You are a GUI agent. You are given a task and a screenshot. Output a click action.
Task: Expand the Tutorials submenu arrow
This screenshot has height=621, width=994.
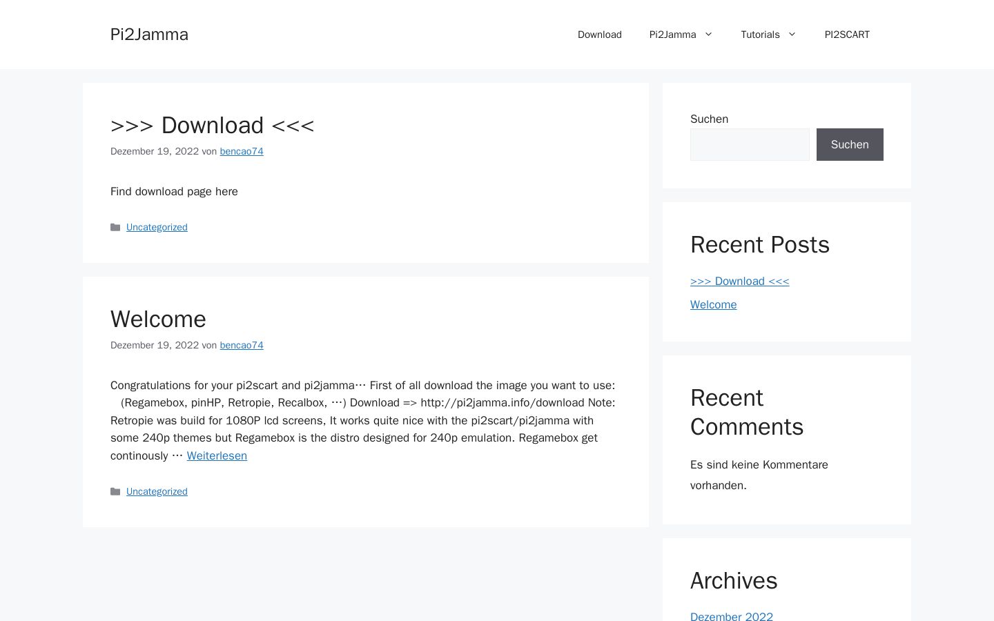tap(792, 34)
